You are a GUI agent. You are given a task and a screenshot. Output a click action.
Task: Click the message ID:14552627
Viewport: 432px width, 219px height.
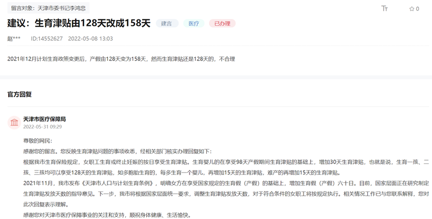(46, 38)
